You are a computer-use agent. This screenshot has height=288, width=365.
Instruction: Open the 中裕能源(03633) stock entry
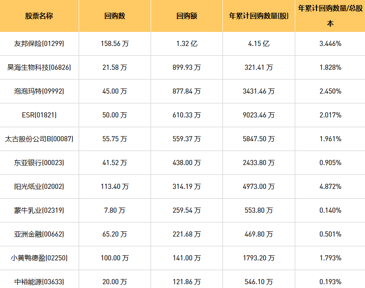(39, 282)
